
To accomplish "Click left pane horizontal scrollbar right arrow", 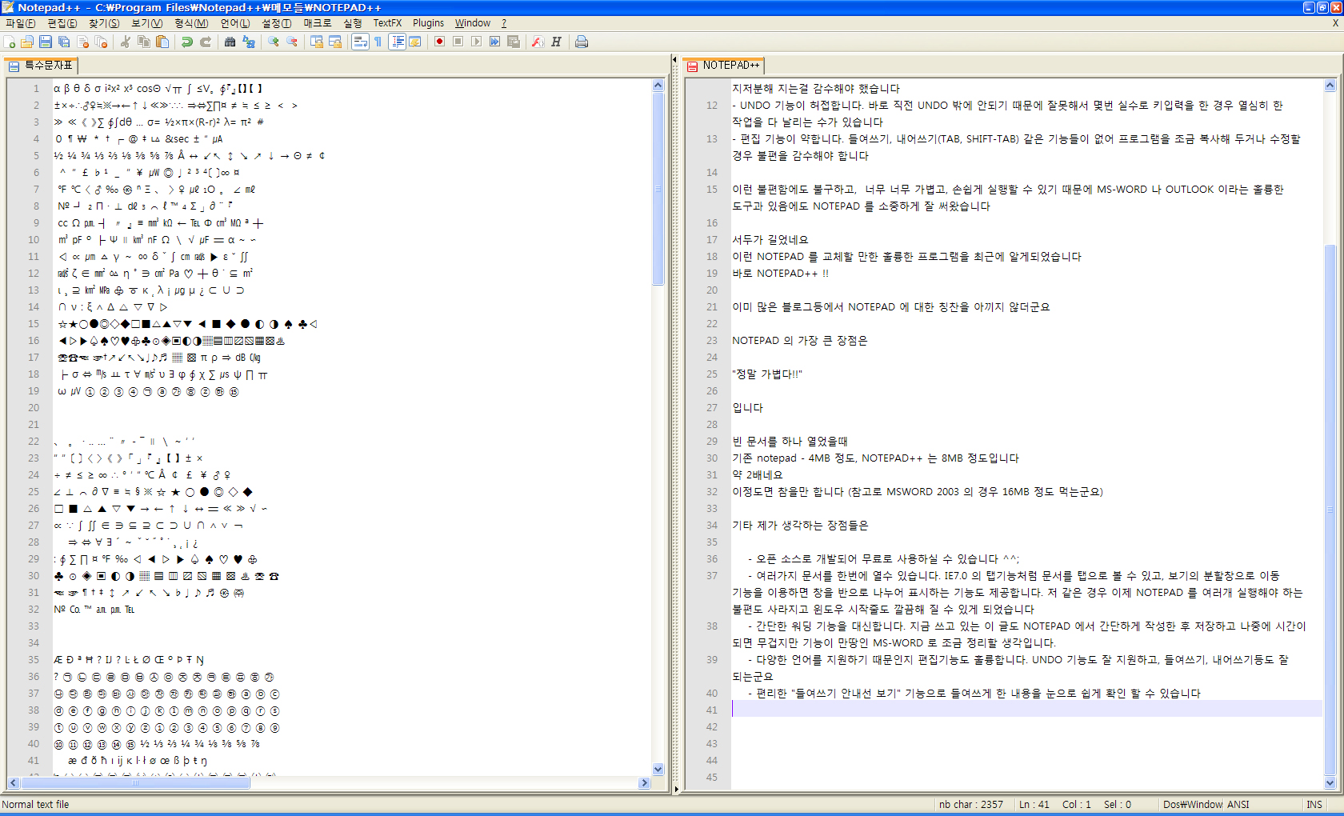I will [x=645, y=783].
